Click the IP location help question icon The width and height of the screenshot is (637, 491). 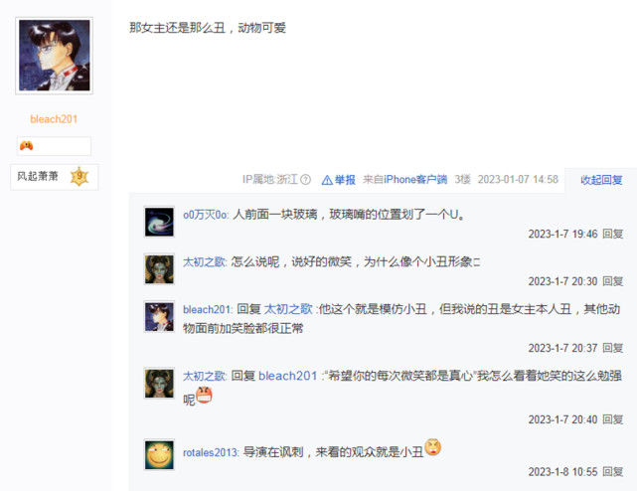click(x=305, y=180)
